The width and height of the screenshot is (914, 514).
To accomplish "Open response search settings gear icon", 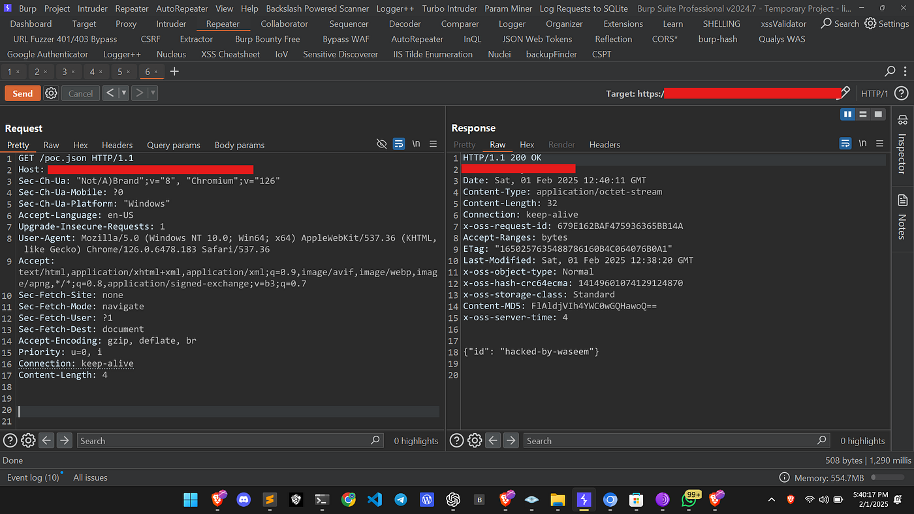I will 475,440.
